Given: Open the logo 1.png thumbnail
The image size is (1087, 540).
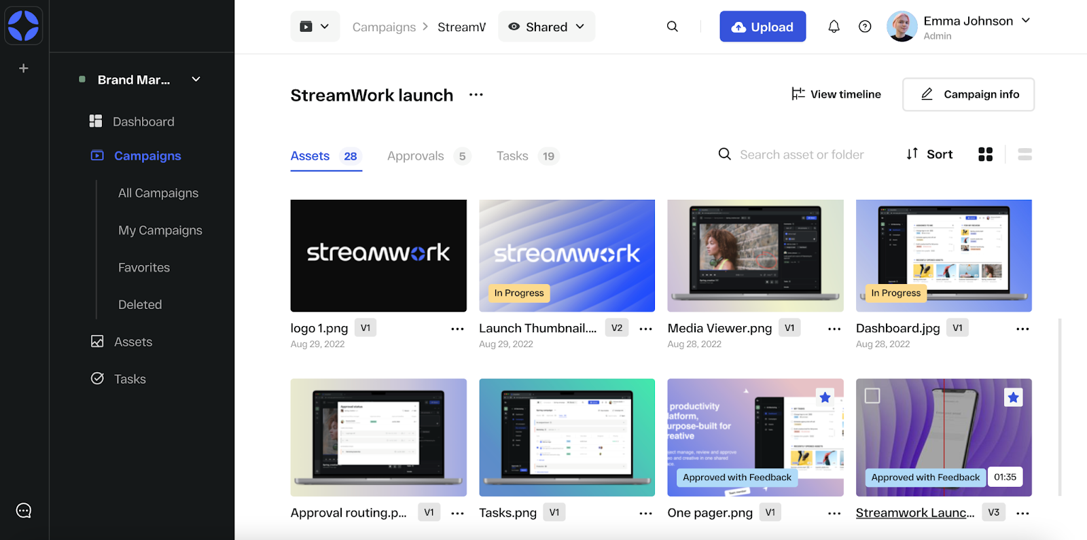Looking at the screenshot, I should pyautogui.click(x=378, y=255).
